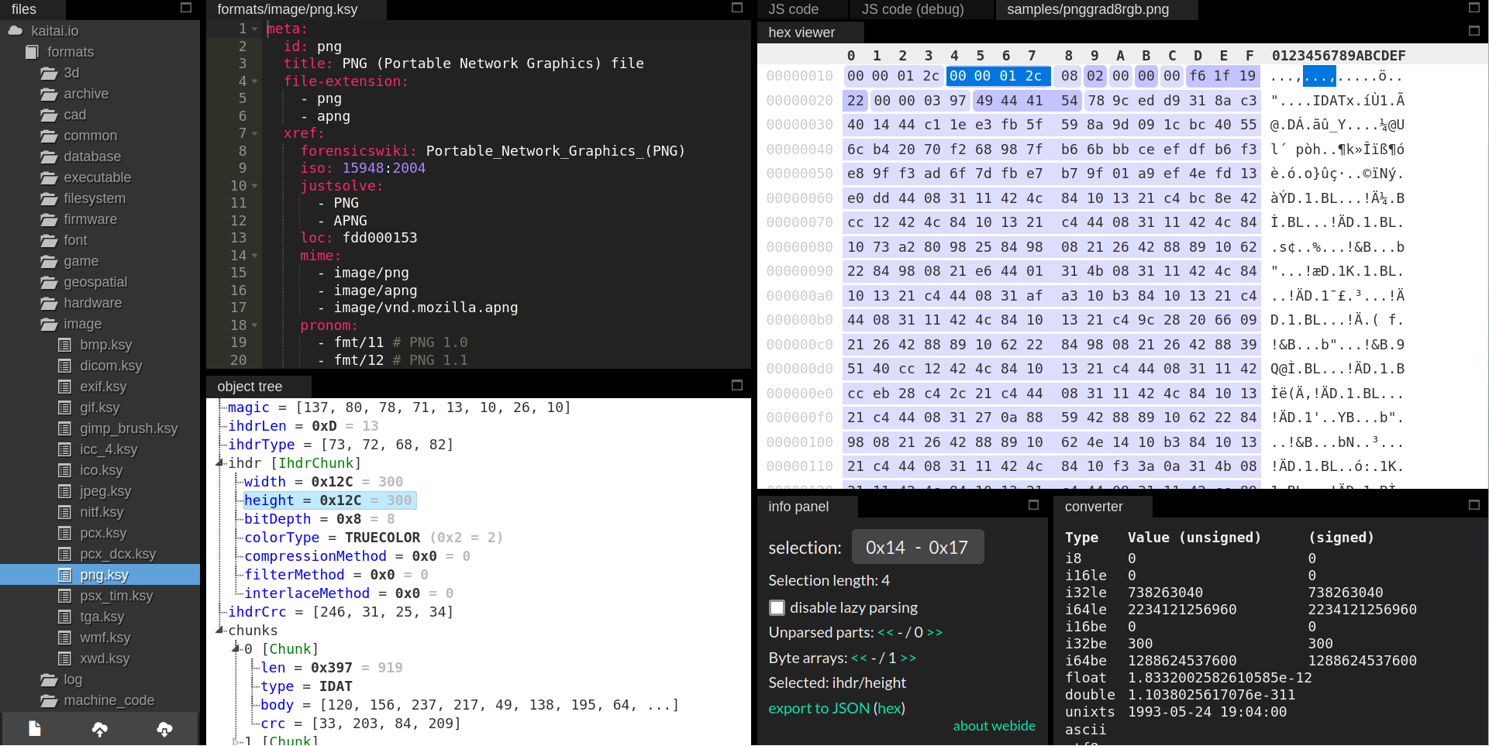
Task: Toggle disable lazy parsing checkbox
Action: tap(777, 607)
